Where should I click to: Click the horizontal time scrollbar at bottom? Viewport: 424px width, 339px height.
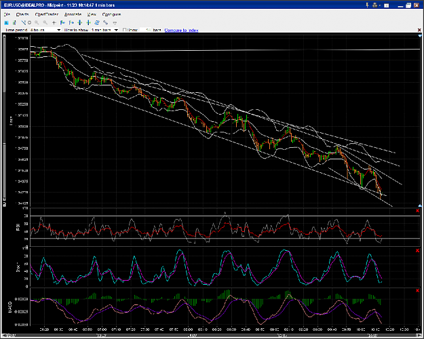(x=212, y=336)
